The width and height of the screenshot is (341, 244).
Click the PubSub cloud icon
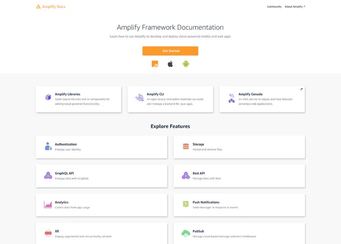[186, 233]
